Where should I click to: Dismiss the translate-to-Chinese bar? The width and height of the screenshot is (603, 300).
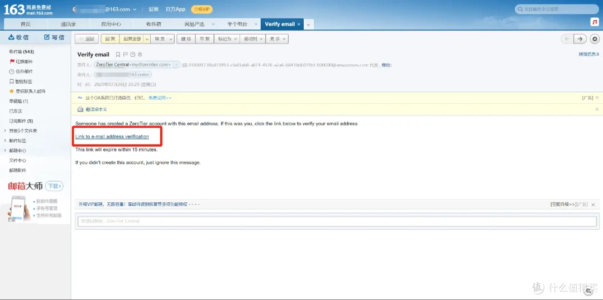(x=597, y=109)
